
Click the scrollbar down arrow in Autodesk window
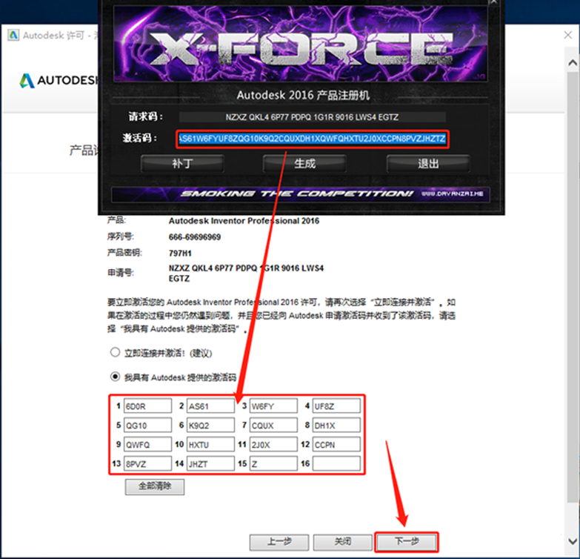point(573,541)
